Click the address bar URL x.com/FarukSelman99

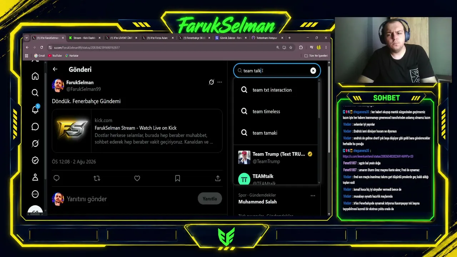point(87,47)
